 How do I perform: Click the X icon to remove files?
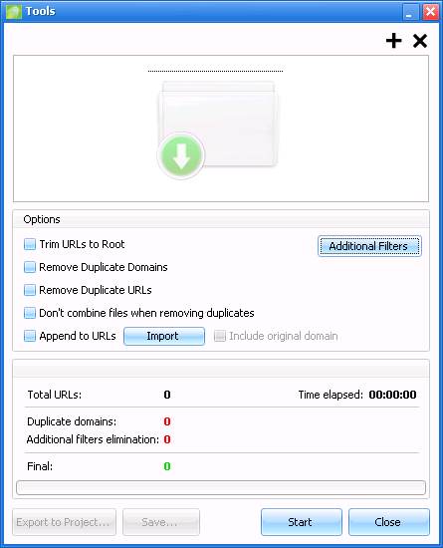click(420, 41)
